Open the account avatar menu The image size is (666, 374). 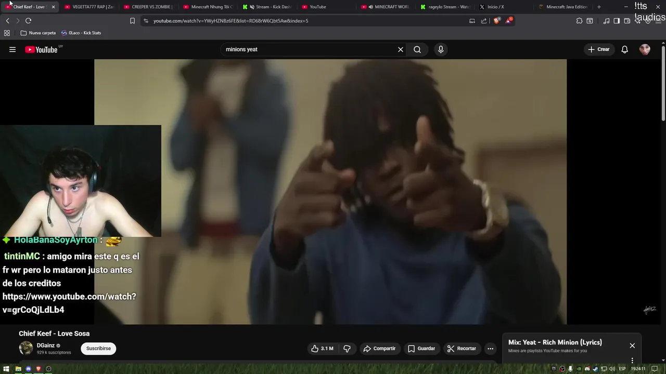[x=645, y=49]
